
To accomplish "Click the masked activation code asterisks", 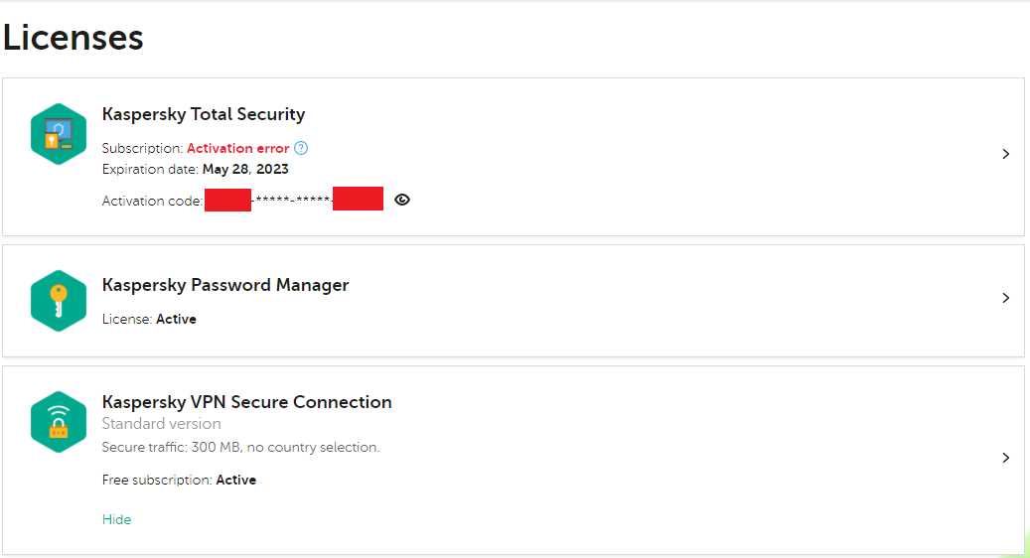I will [x=292, y=201].
